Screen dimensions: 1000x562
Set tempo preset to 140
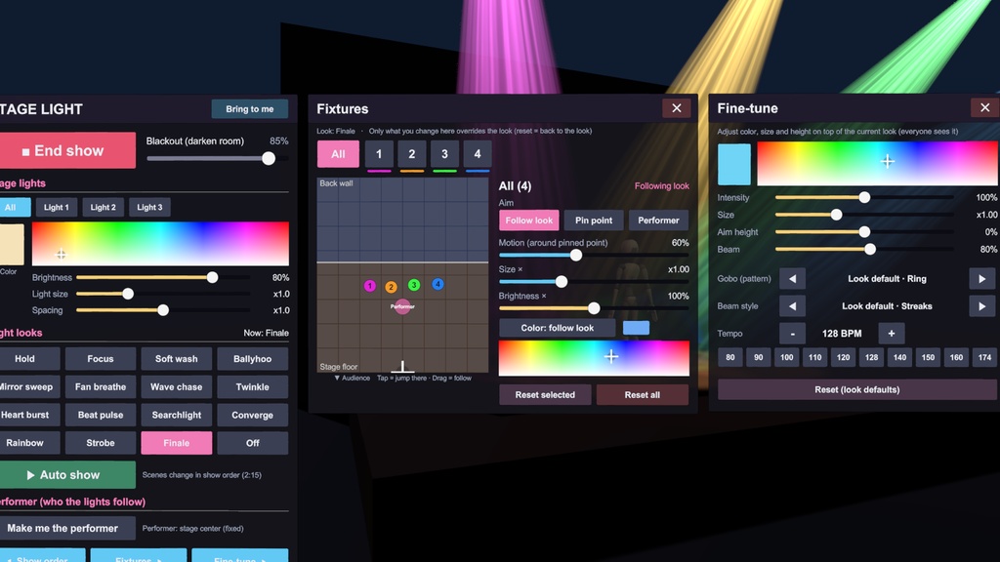(x=899, y=357)
